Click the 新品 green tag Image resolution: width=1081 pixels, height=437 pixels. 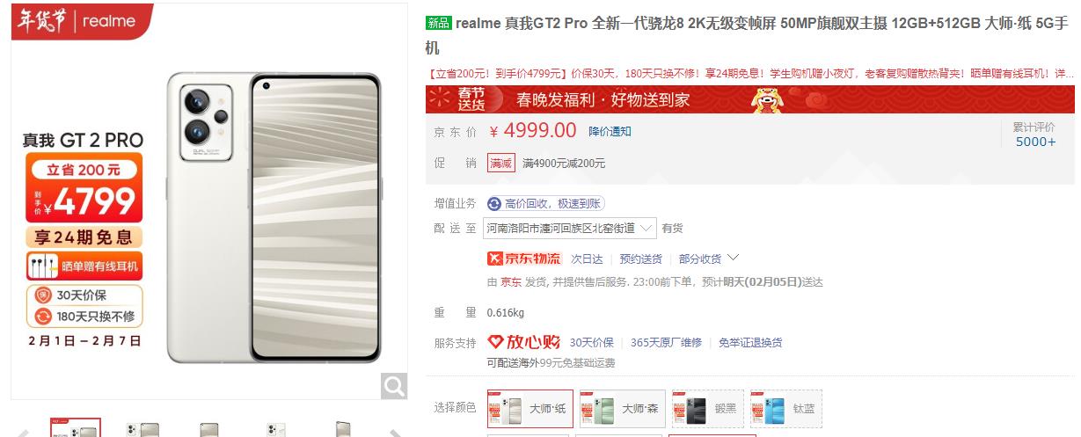tap(438, 23)
